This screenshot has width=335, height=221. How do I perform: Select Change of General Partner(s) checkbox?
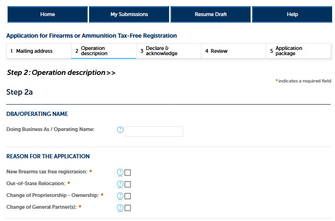tap(128, 208)
